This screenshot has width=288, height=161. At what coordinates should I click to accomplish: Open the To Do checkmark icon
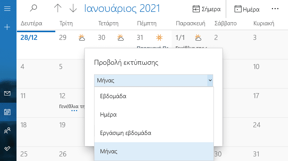pyautogui.click(x=7, y=148)
